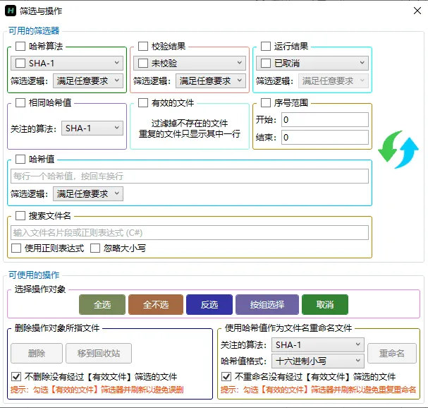
Task: Click the purple 按组选择 button
Action: click(x=267, y=305)
